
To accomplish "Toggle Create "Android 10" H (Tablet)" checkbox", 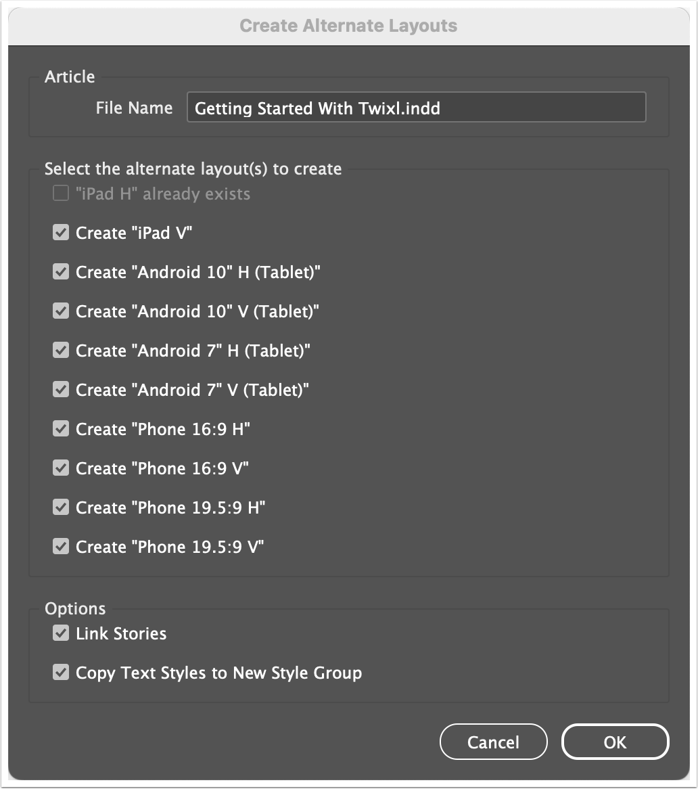I will [61, 272].
